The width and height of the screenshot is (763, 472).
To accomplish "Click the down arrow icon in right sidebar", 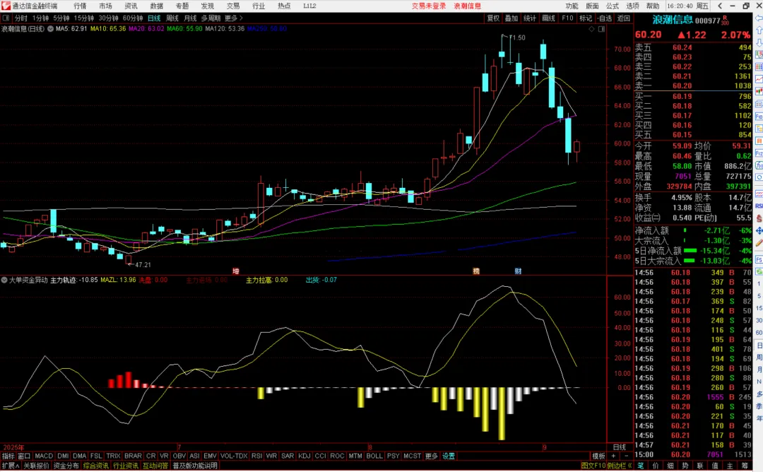I will tap(759, 42).
